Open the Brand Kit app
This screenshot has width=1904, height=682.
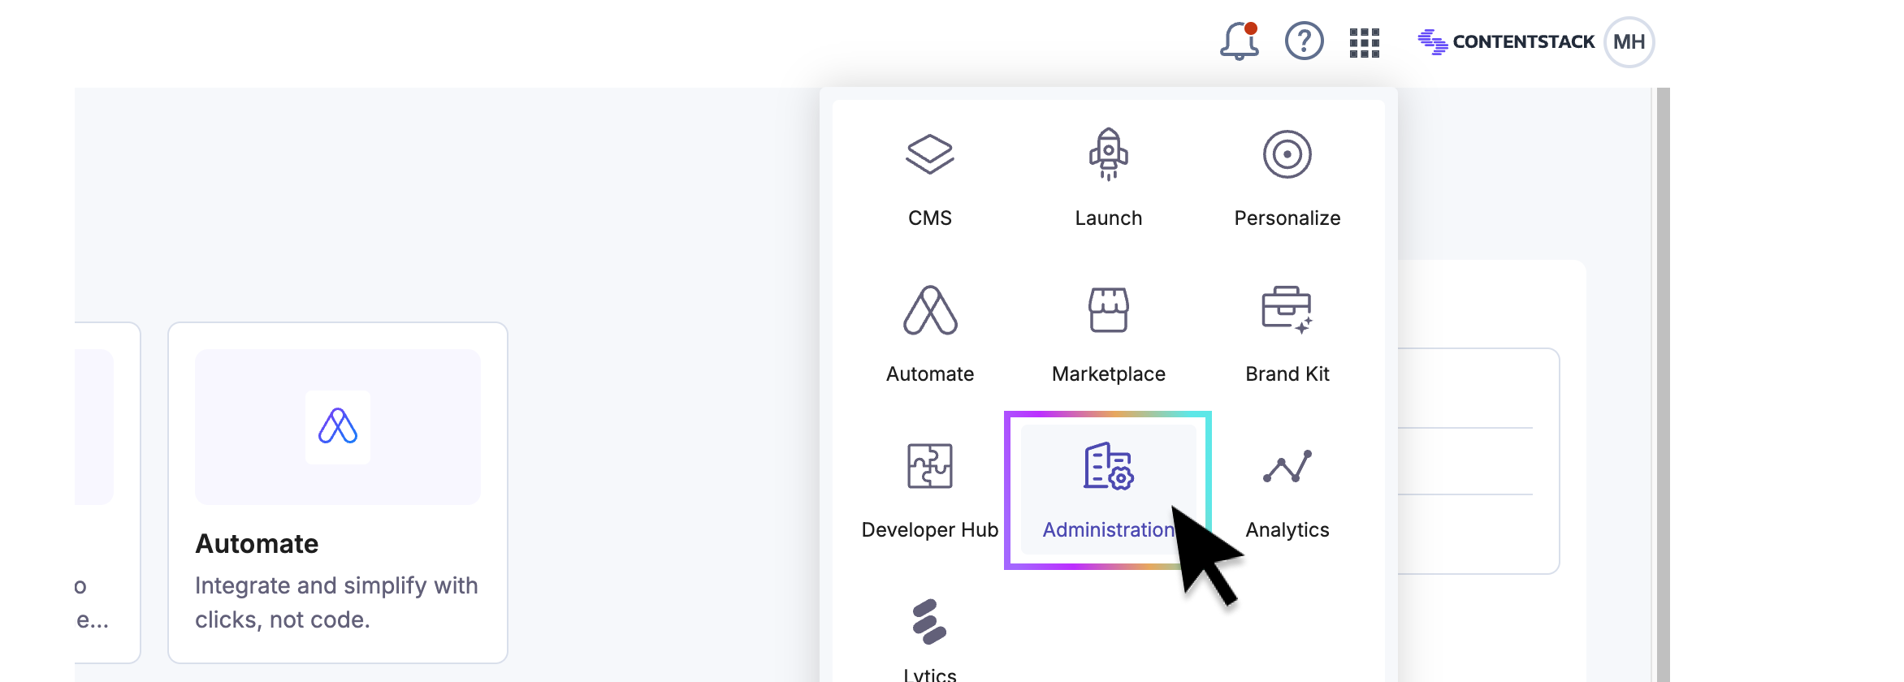tap(1287, 335)
